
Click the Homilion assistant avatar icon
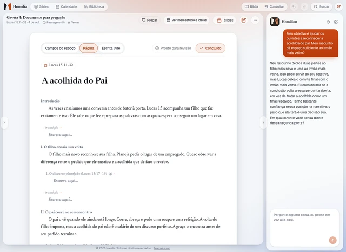tap(275, 22)
